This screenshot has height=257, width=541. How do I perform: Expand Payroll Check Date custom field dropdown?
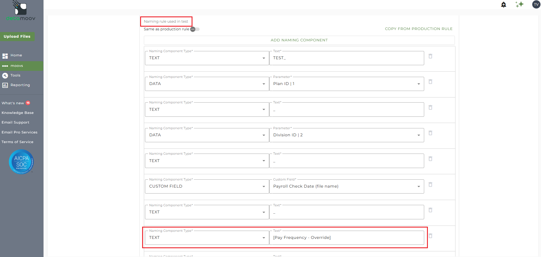pyautogui.click(x=418, y=186)
